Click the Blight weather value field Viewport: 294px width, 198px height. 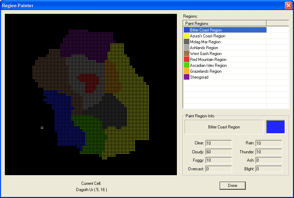point(269,169)
